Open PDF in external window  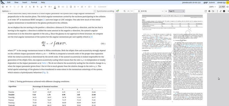pos(206,11)
